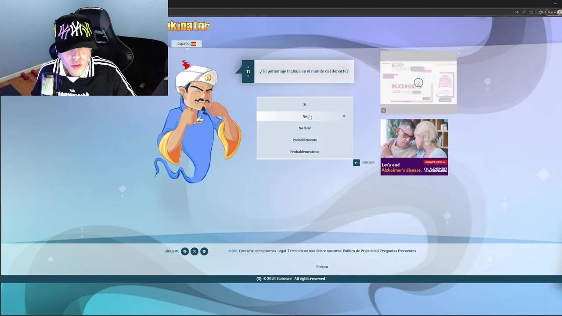562x316 pixels.
Task: Click 'Donate Now' in Alzheimer's ad
Action: click(x=435, y=162)
